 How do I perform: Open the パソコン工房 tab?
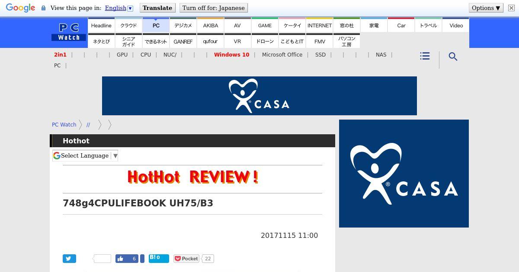(x=346, y=41)
